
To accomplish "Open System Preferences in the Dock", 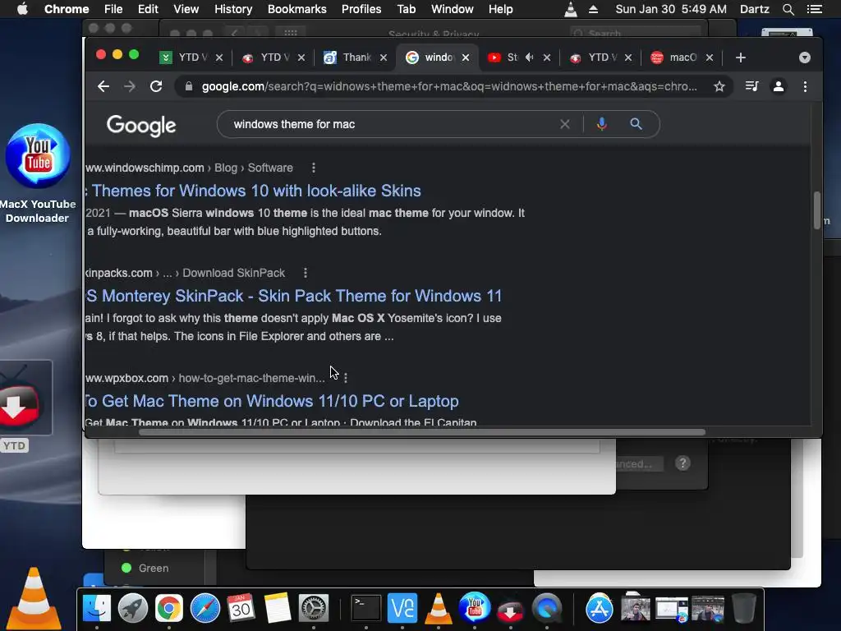I will pyautogui.click(x=313, y=608).
